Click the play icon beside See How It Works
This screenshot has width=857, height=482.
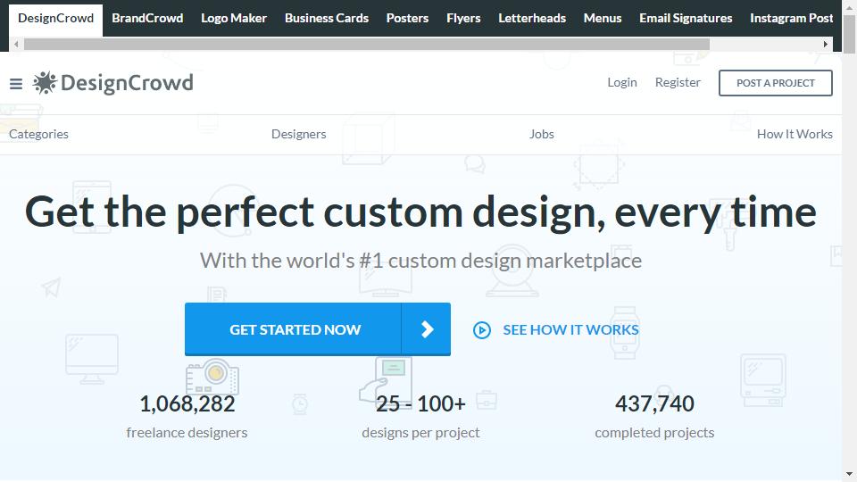pos(481,330)
